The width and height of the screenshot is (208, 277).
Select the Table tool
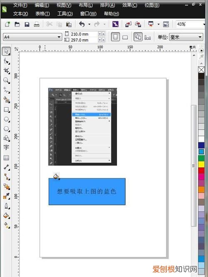coord(6,158)
